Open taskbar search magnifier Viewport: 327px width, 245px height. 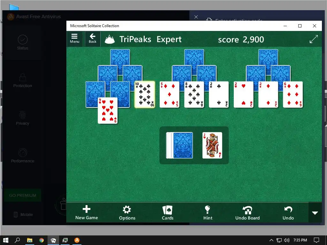17,240
